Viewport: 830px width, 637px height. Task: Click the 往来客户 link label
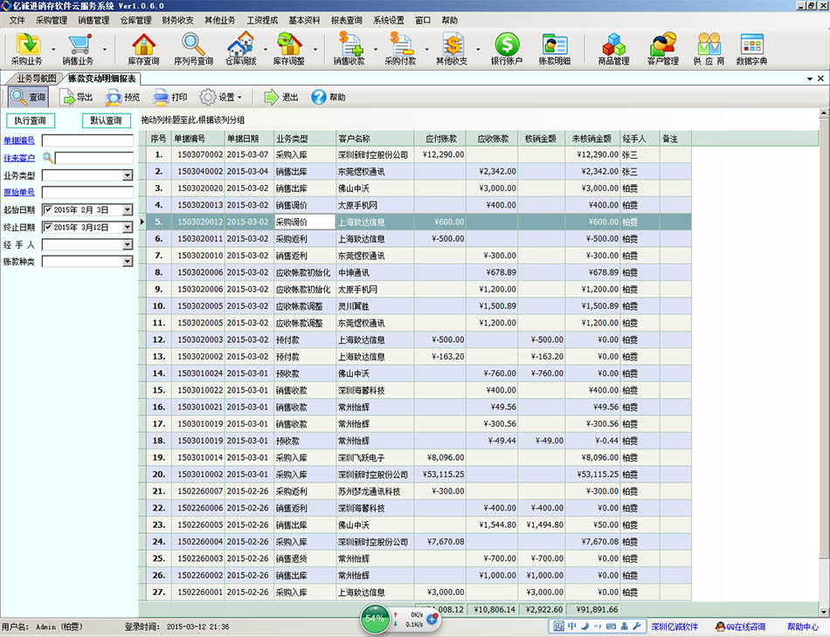click(x=19, y=158)
